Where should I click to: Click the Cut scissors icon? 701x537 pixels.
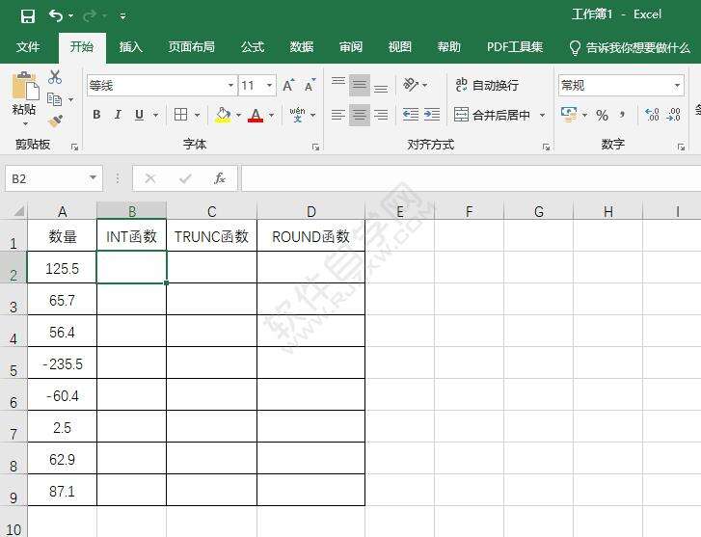[x=55, y=77]
